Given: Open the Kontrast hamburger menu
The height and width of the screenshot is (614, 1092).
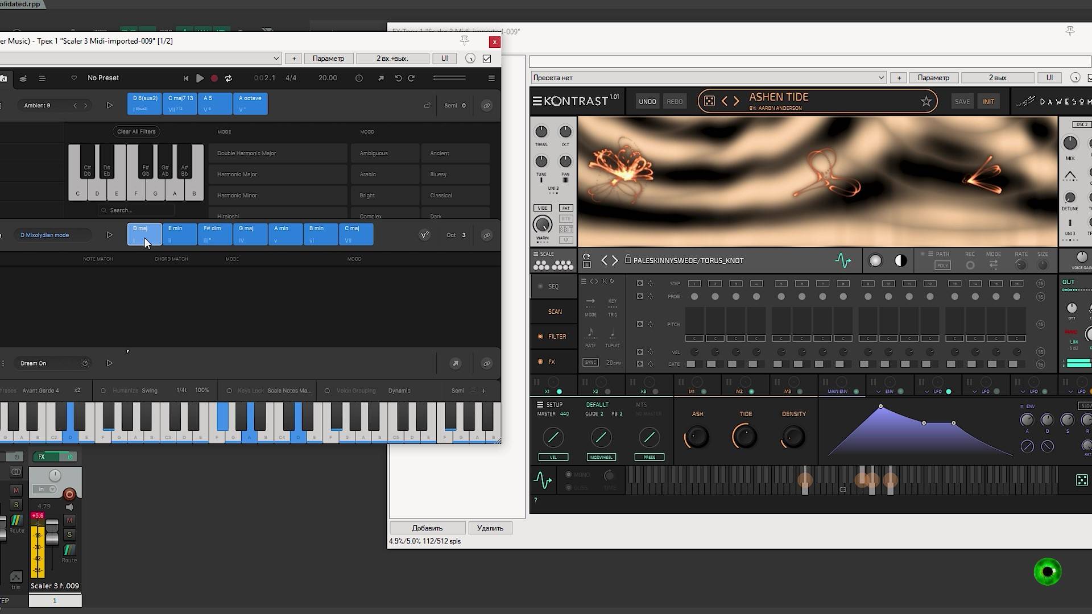Looking at the screenshot, I should pyautogui.click(x=537, y=101).
